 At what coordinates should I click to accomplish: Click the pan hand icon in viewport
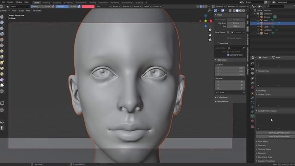point(210,35)
